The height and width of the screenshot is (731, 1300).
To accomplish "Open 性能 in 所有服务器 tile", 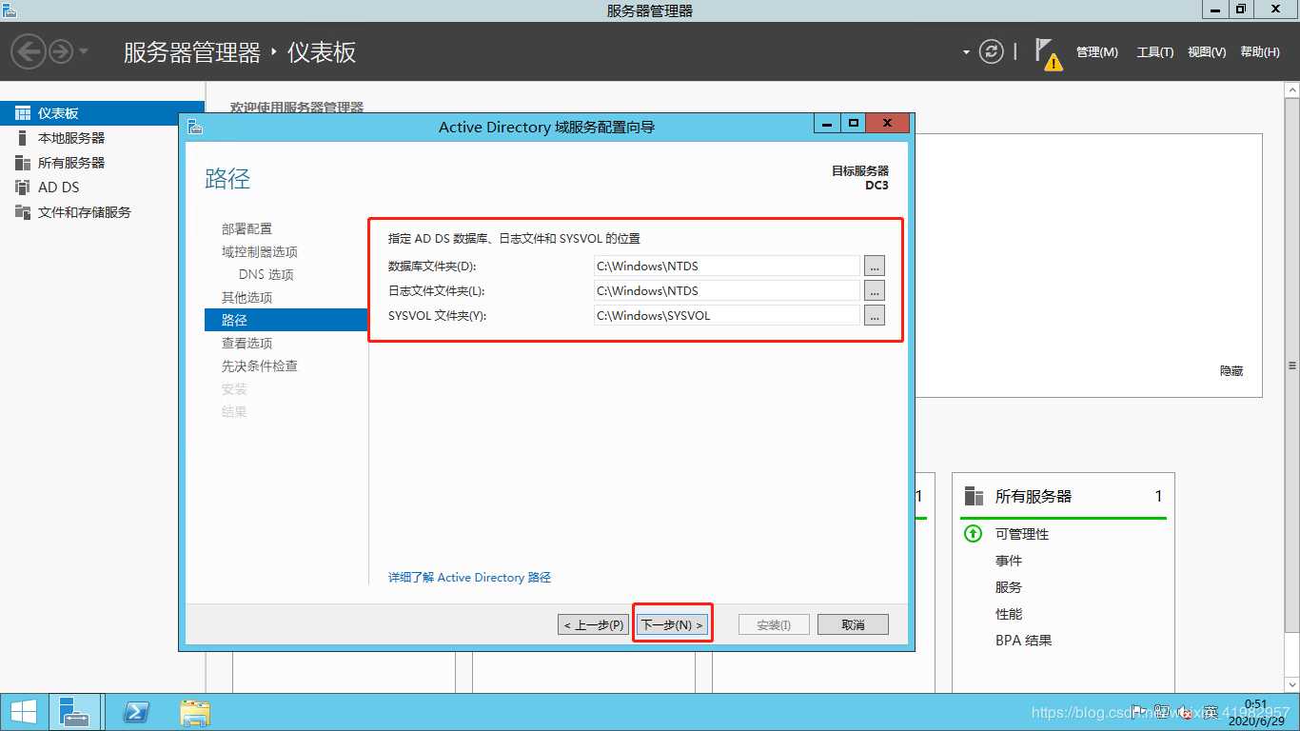I will tap(1009, 614).
